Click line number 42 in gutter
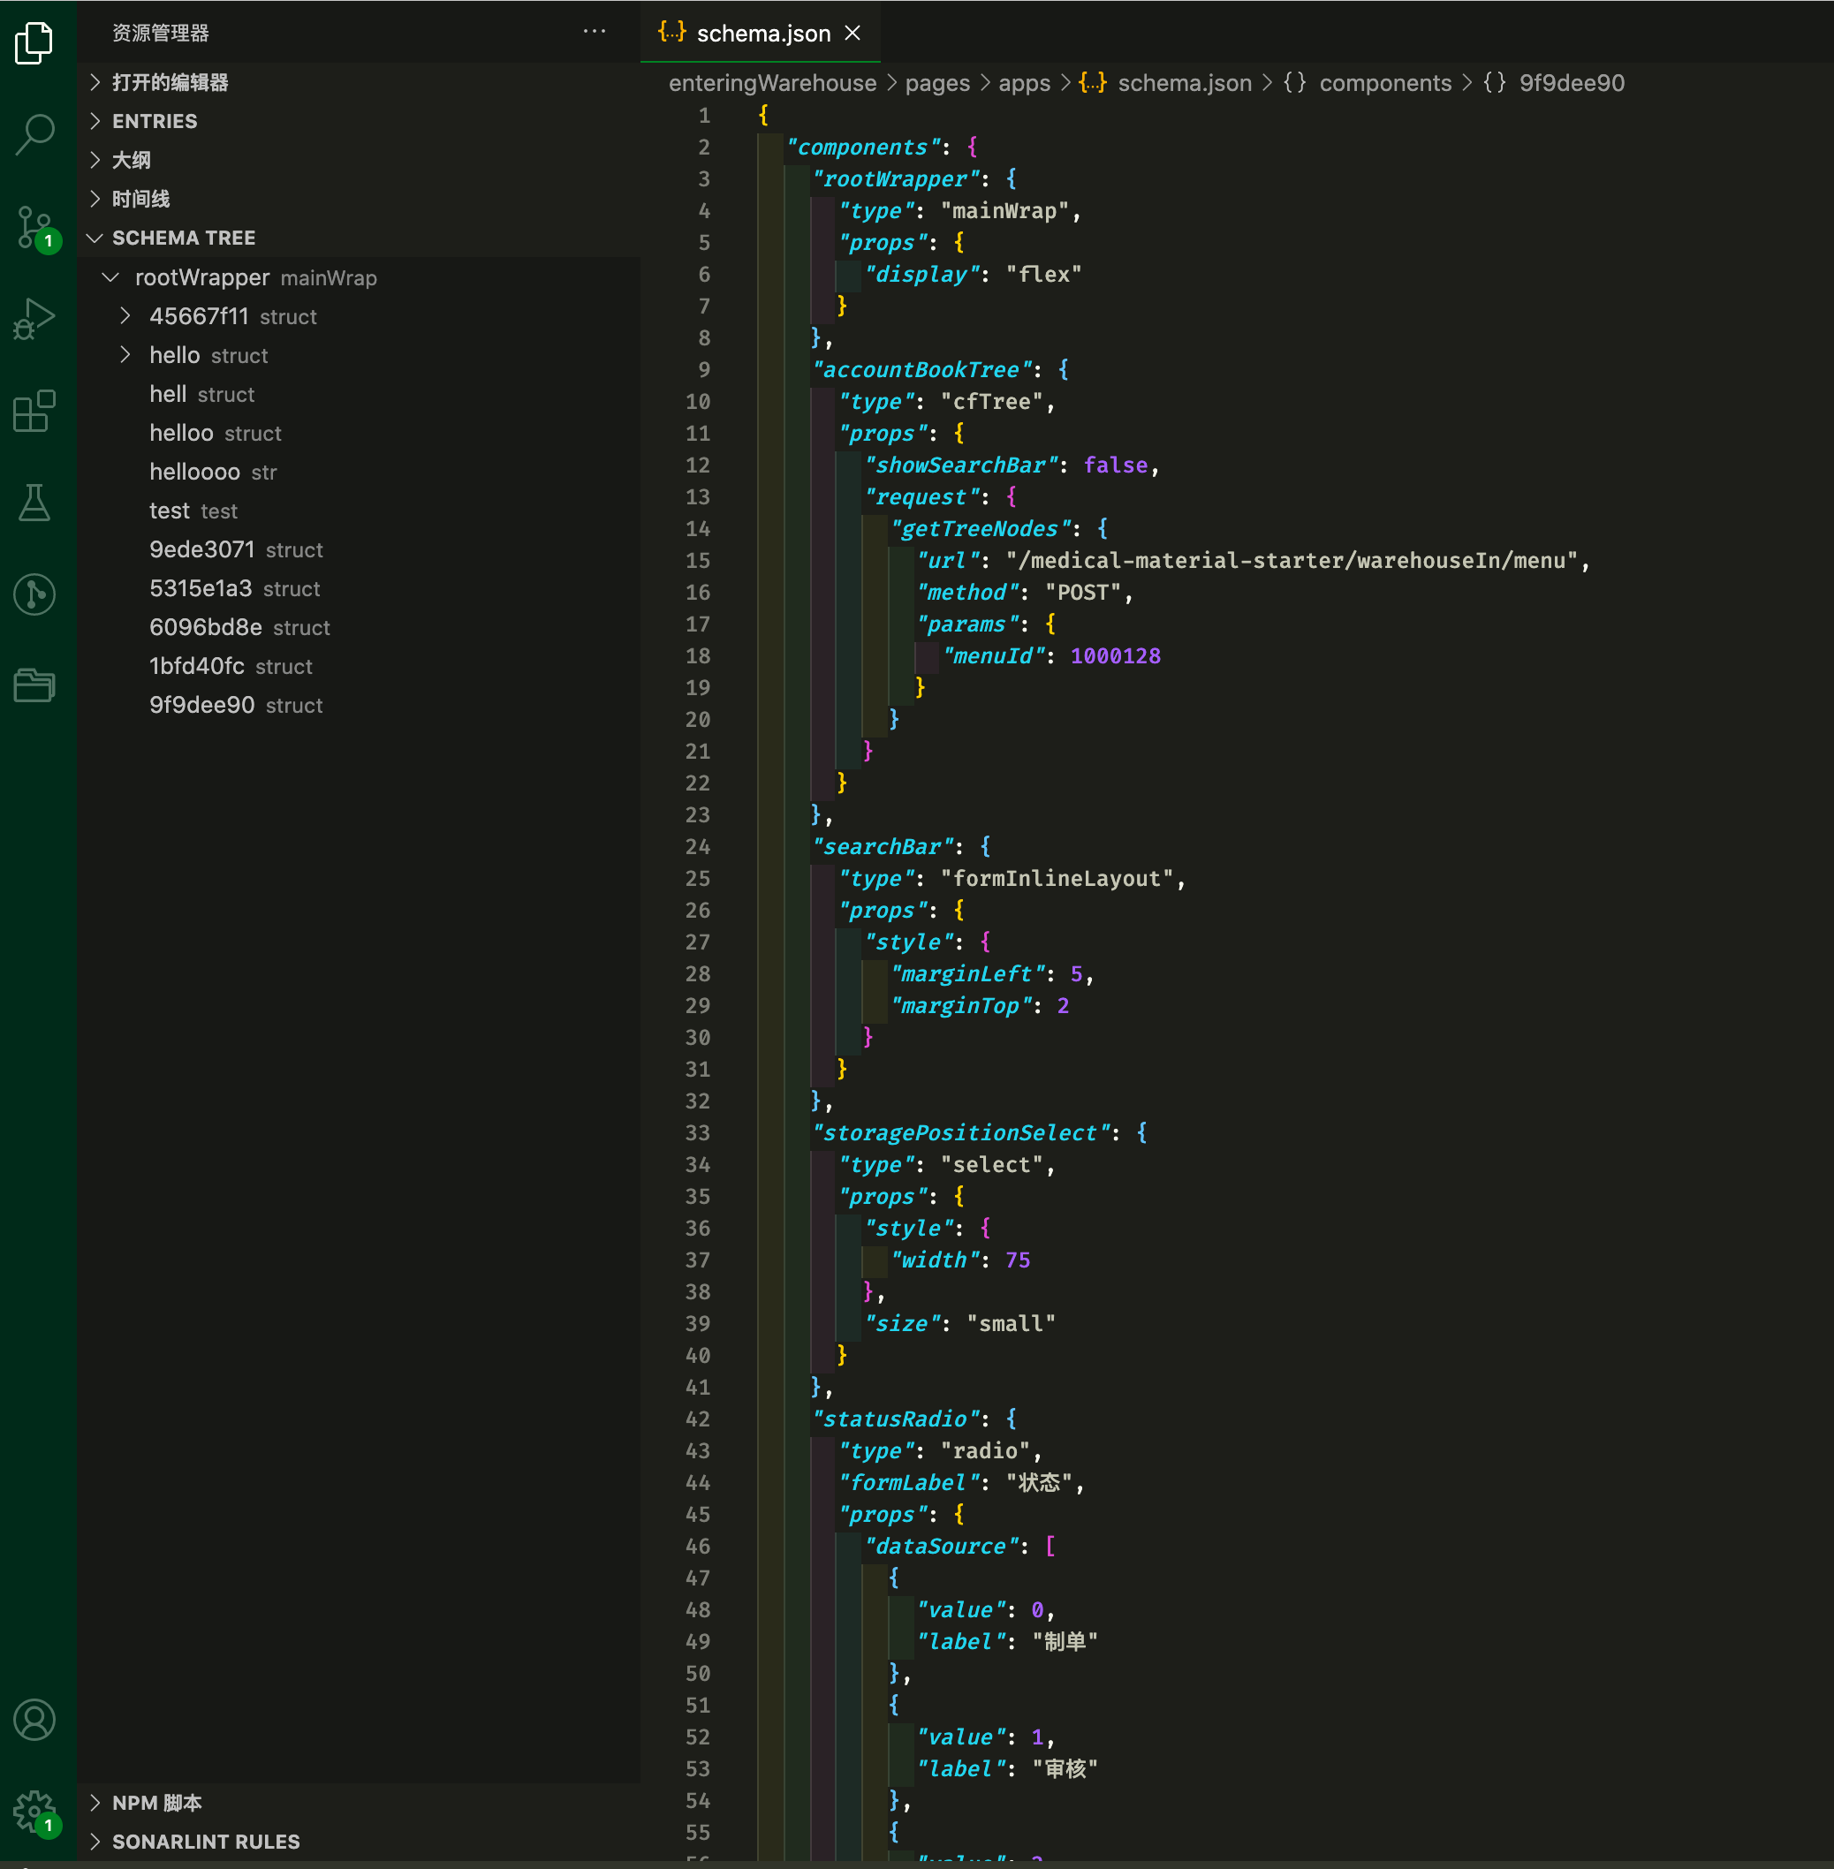Image resolution: width=1834 pixels, height=1869 pixels. click(698, 1419)
